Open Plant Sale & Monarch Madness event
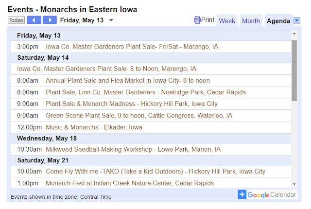The image size is (311, 209). click(132, 104)
